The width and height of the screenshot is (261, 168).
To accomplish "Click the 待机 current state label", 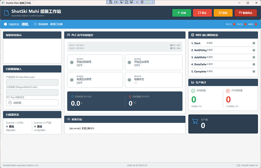I will pos(25,24).
